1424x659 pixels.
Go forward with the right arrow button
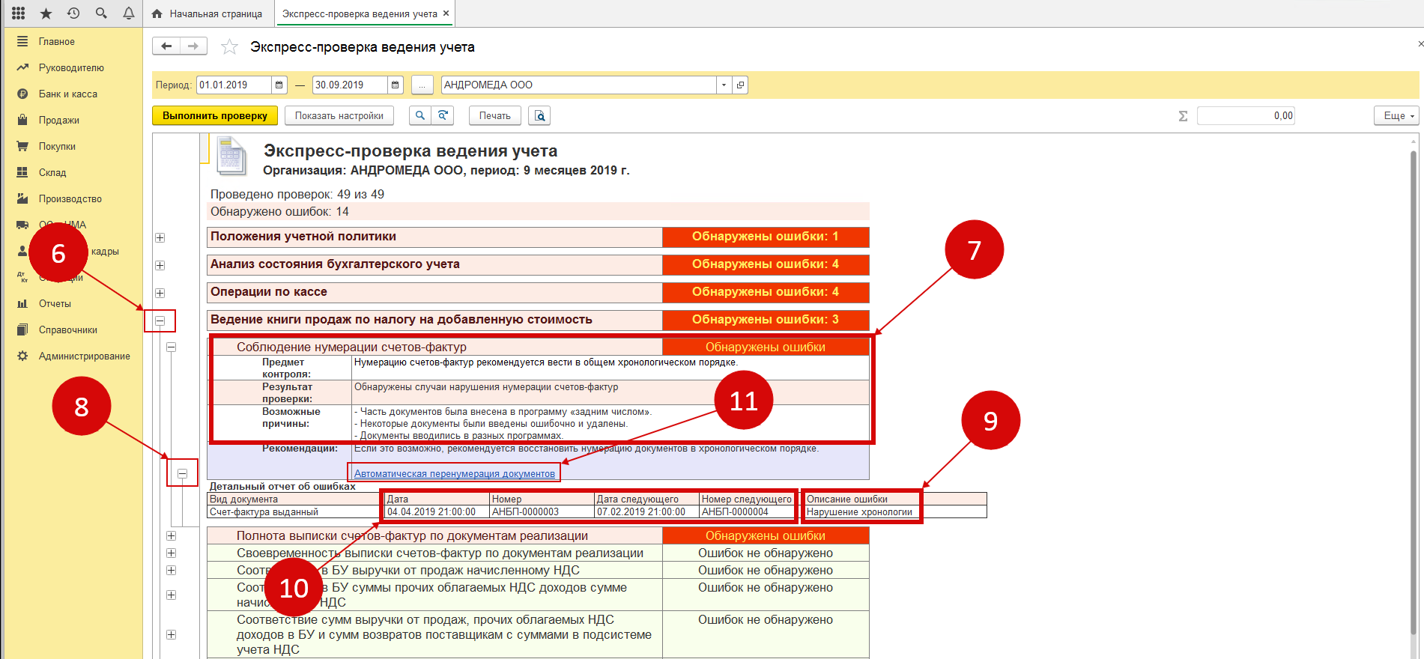(x=193, y=46)
